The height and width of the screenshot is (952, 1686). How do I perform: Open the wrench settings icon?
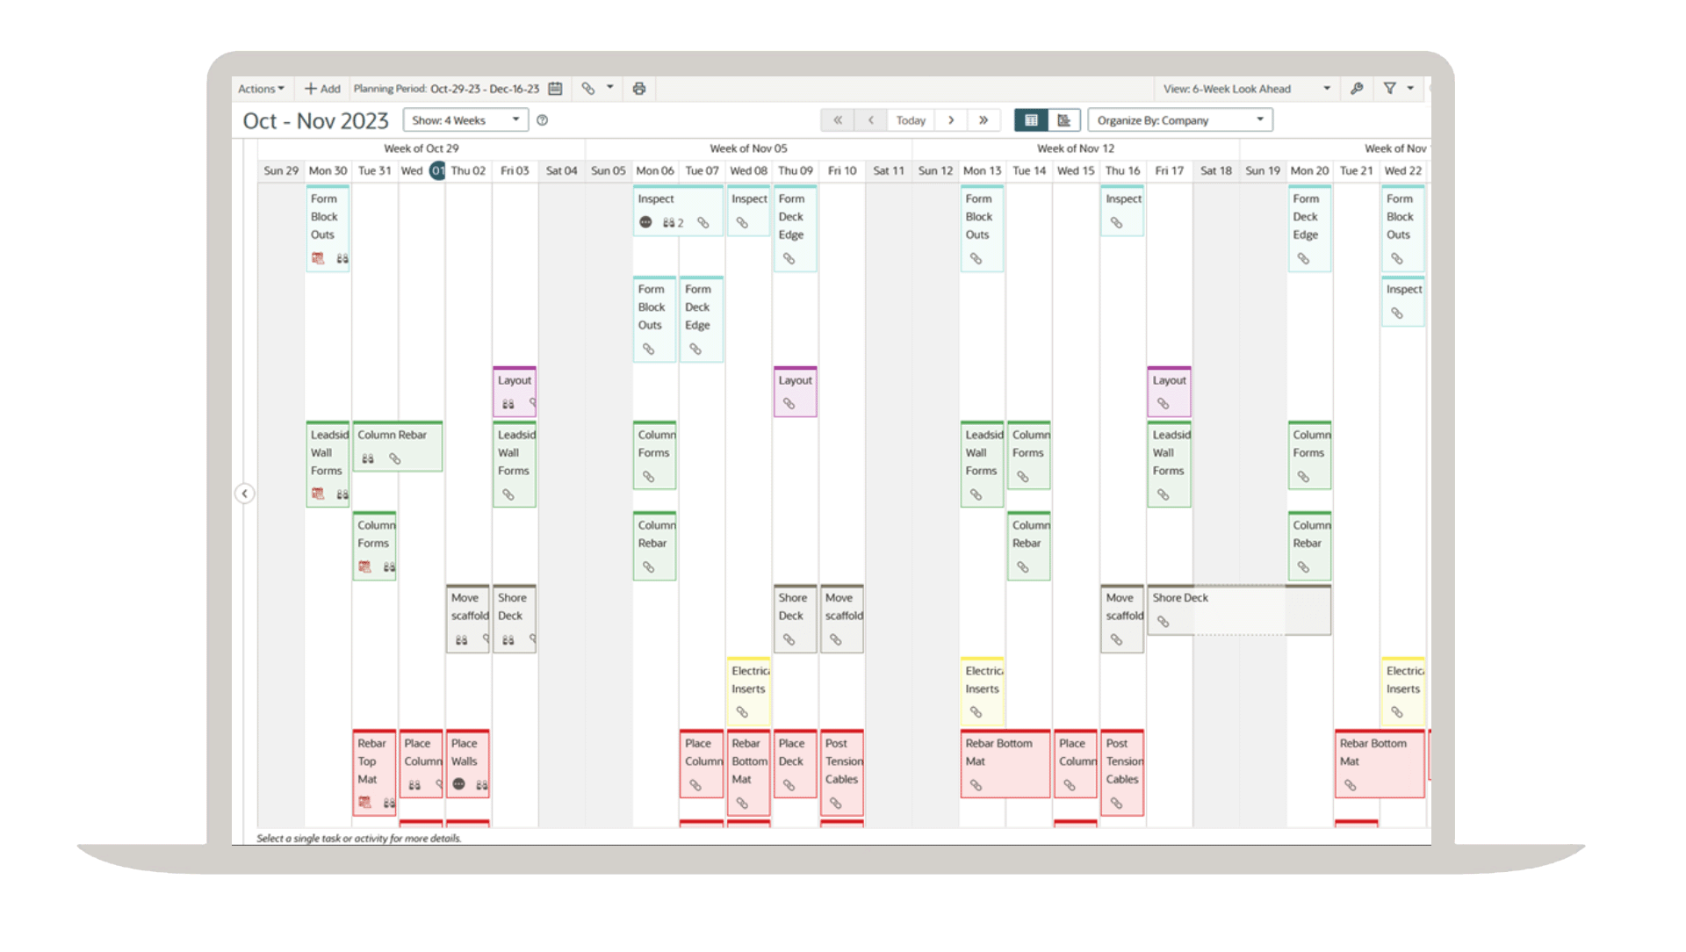click(1357, 89)
